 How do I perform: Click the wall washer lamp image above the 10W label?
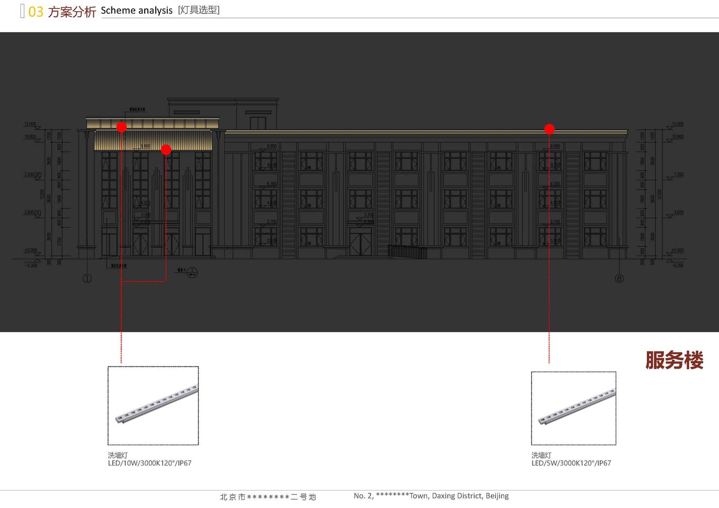[x=153, y=405]
